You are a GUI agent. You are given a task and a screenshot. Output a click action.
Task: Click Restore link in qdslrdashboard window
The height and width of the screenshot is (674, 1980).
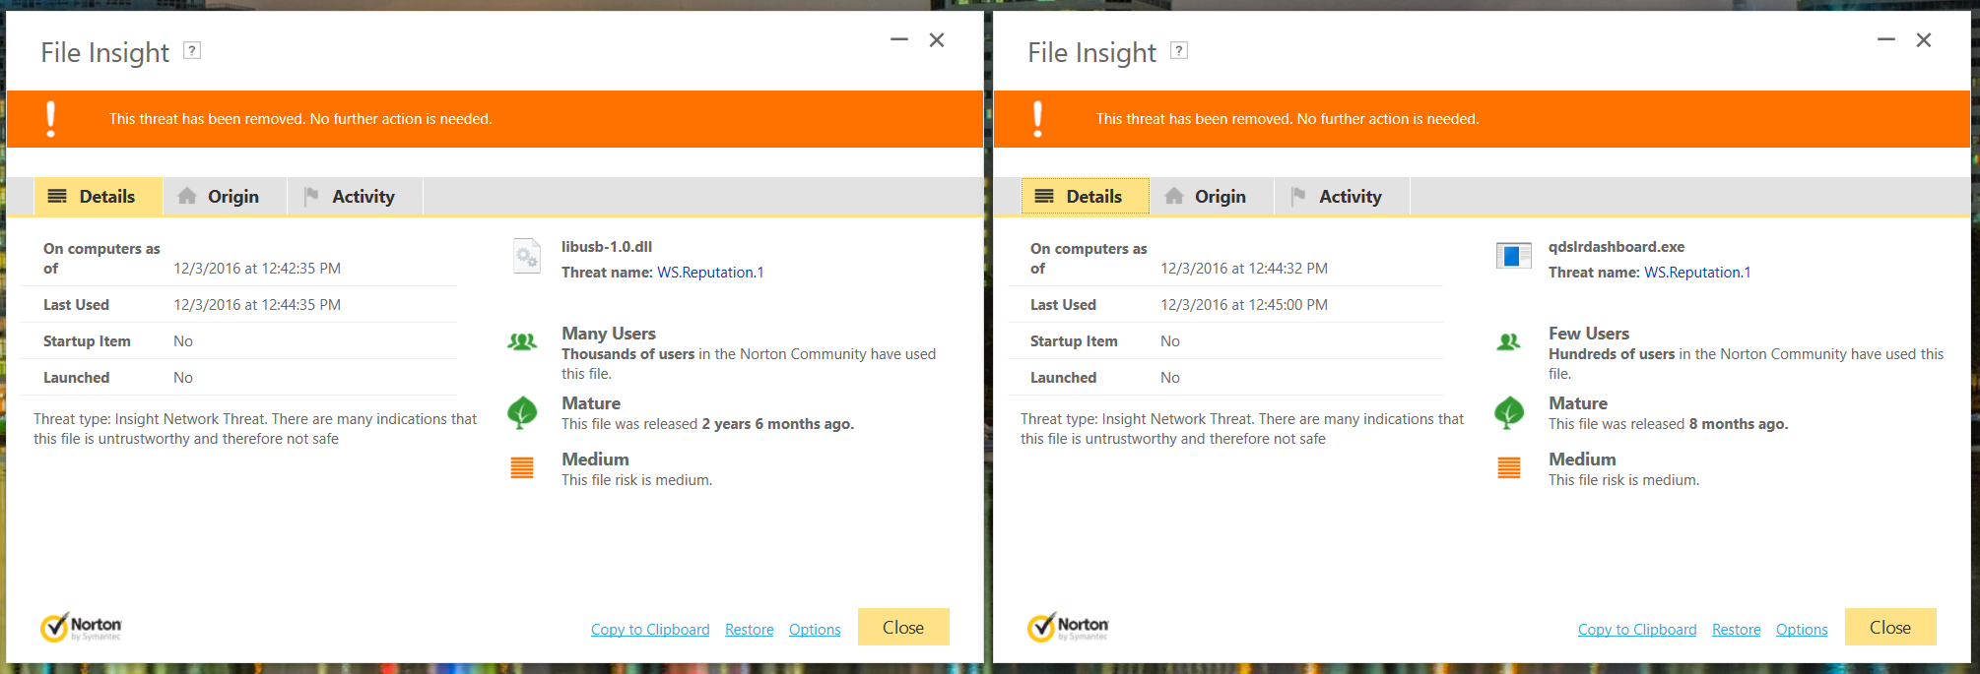[1737, 630]
